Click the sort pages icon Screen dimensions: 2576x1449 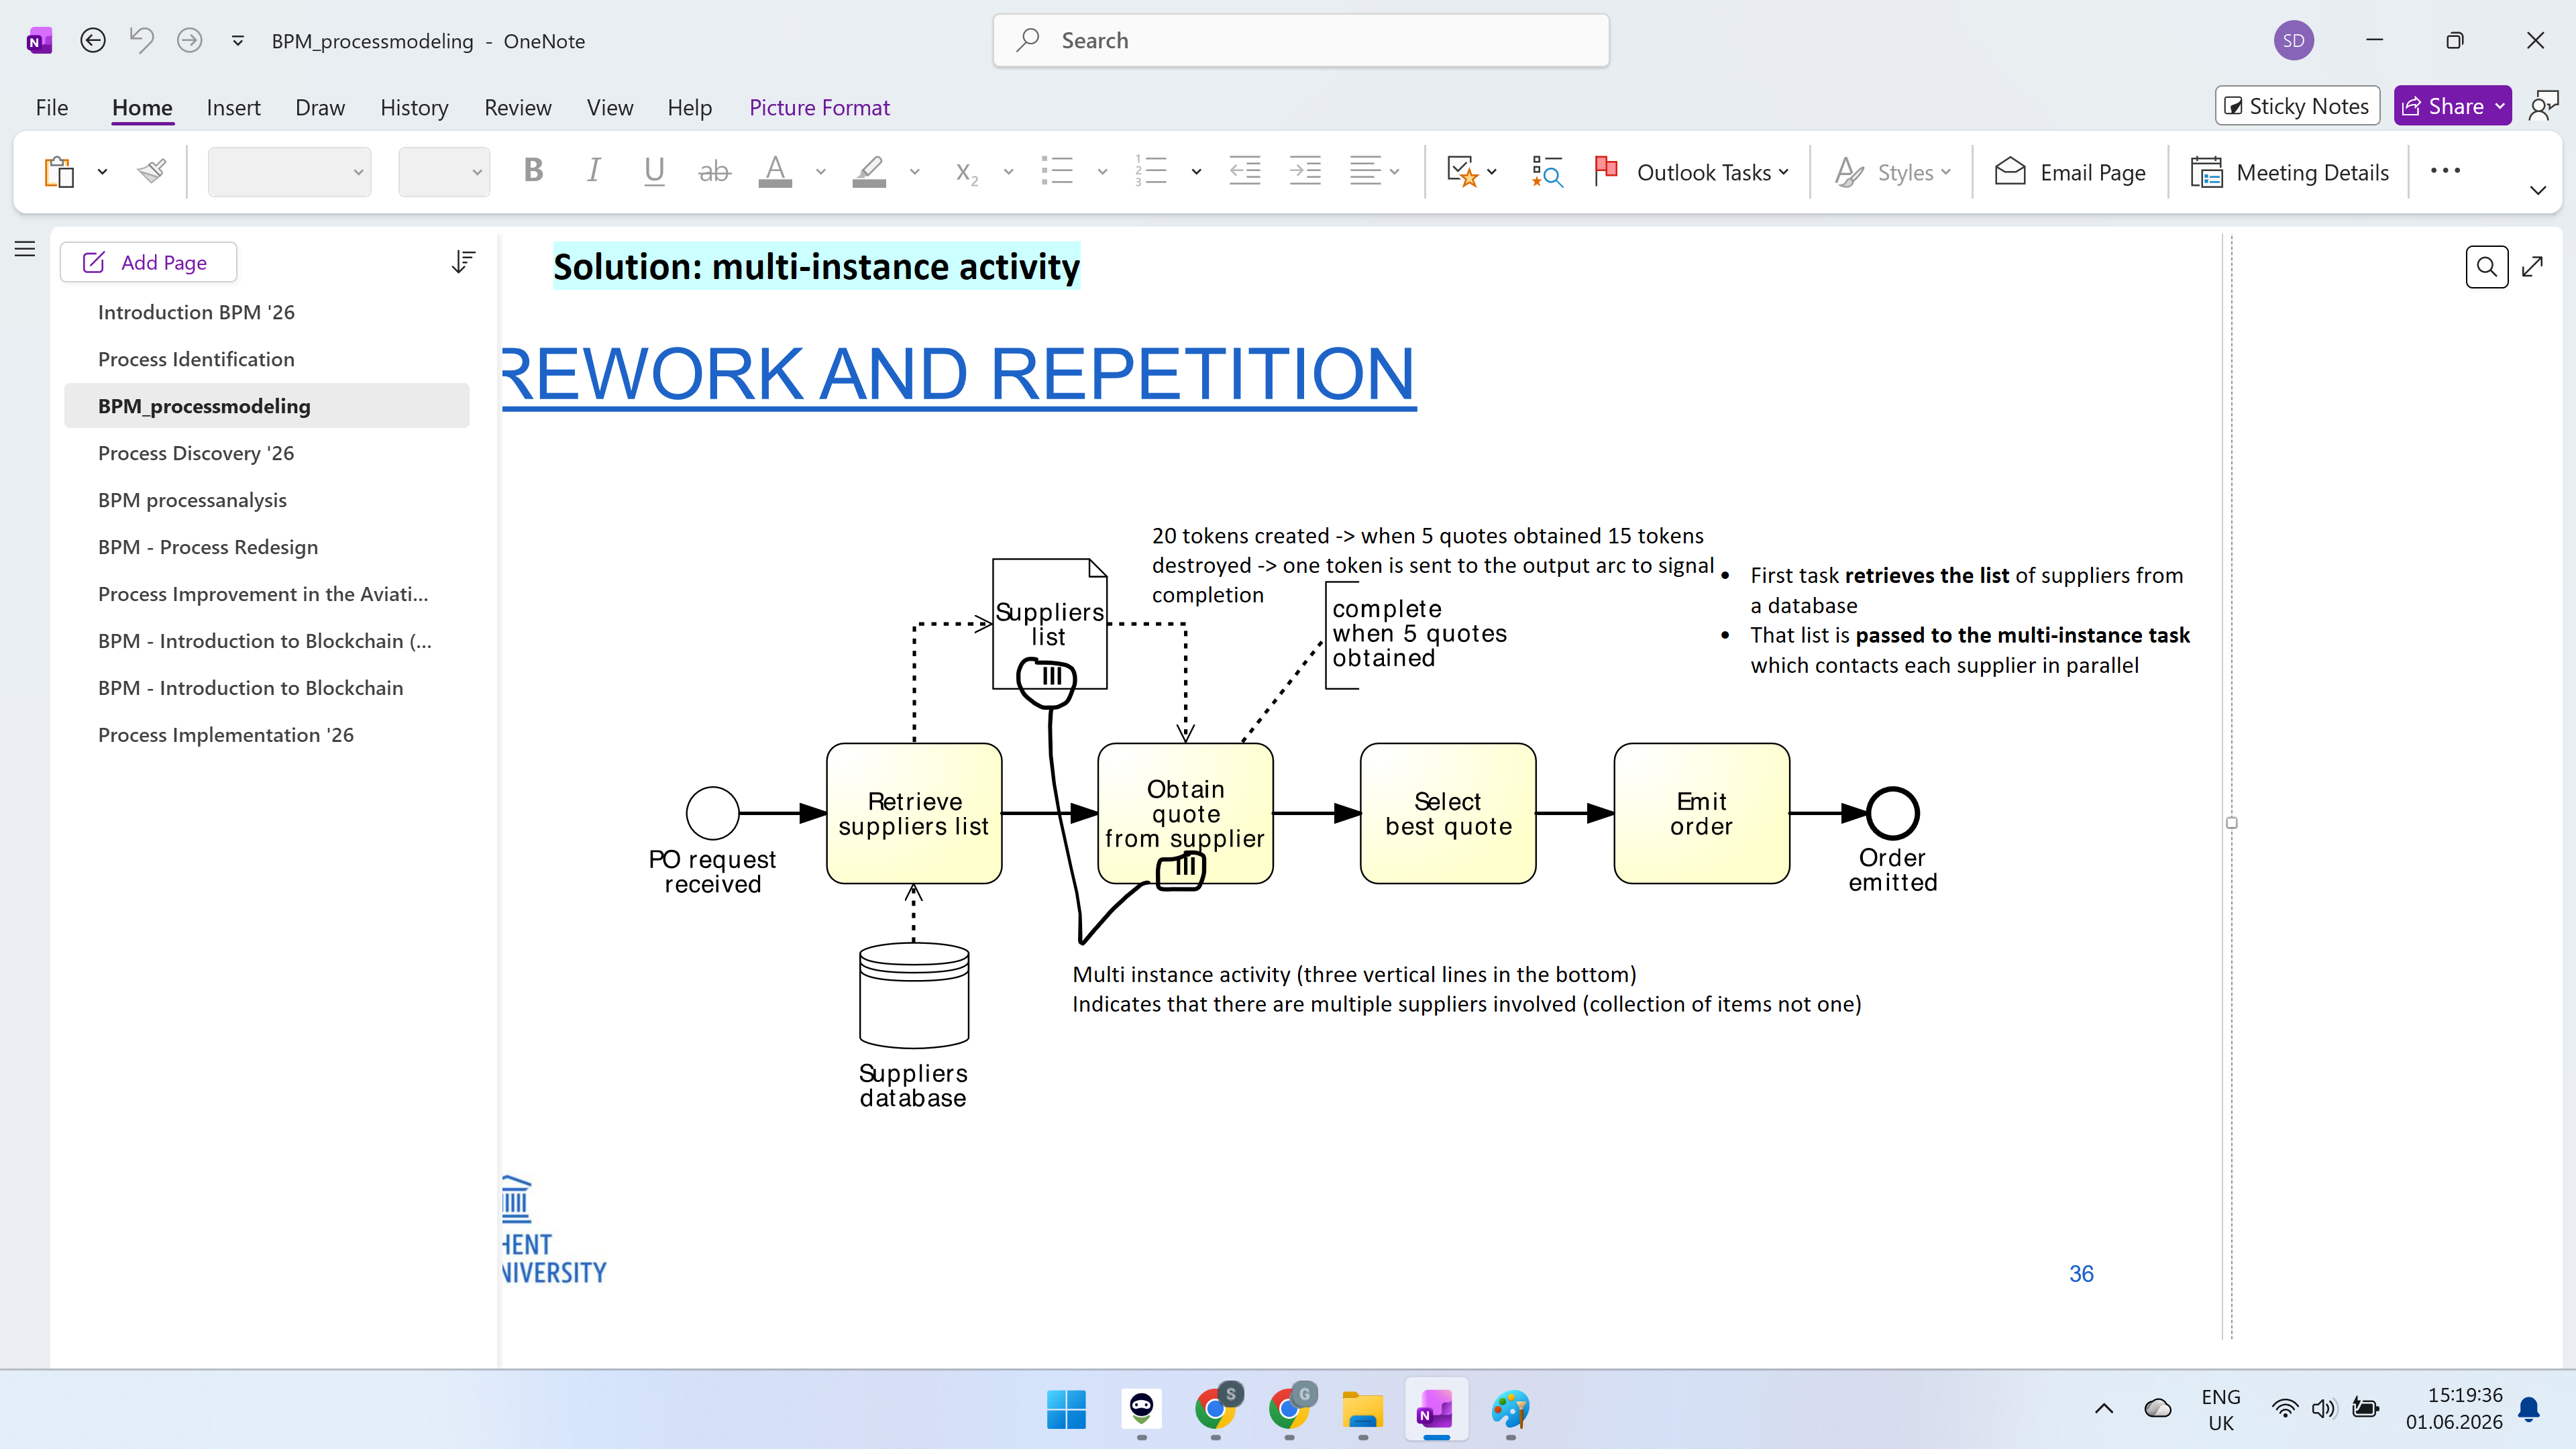[x=463, y=262]
